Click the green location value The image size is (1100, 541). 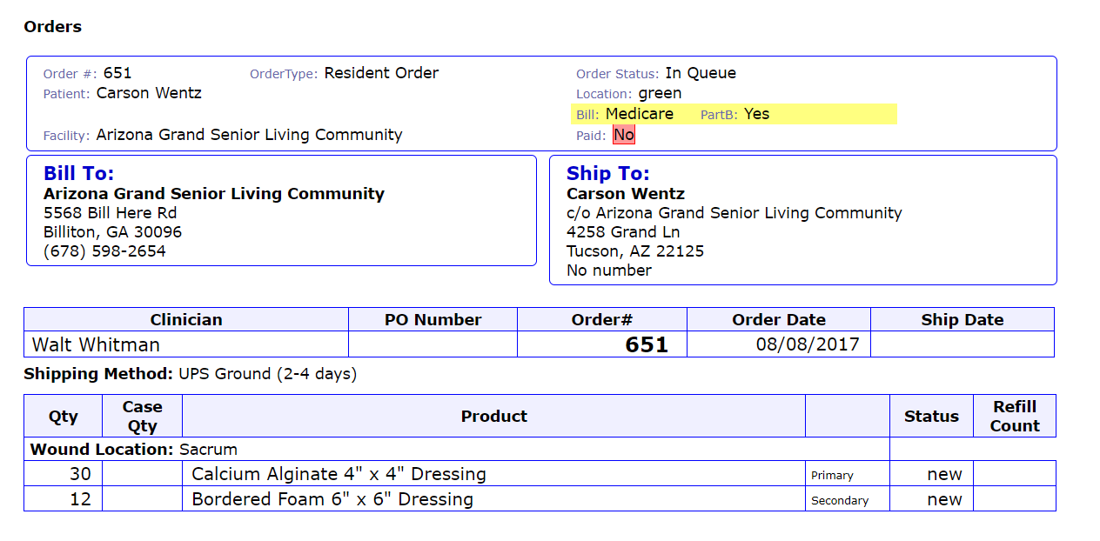[x=660, y=93]
